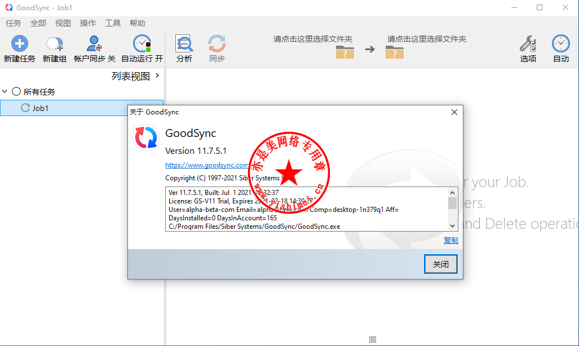Open the Action (操作) menu

pyautogui.click(x=88, y=23)
